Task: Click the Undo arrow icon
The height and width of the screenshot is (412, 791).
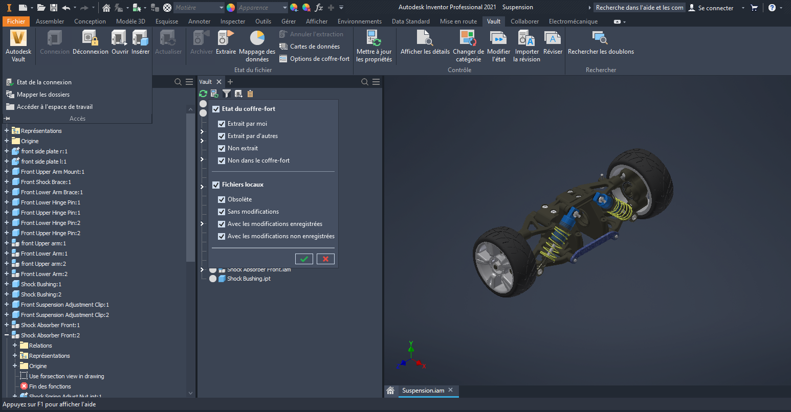Action: coord(66,8)
